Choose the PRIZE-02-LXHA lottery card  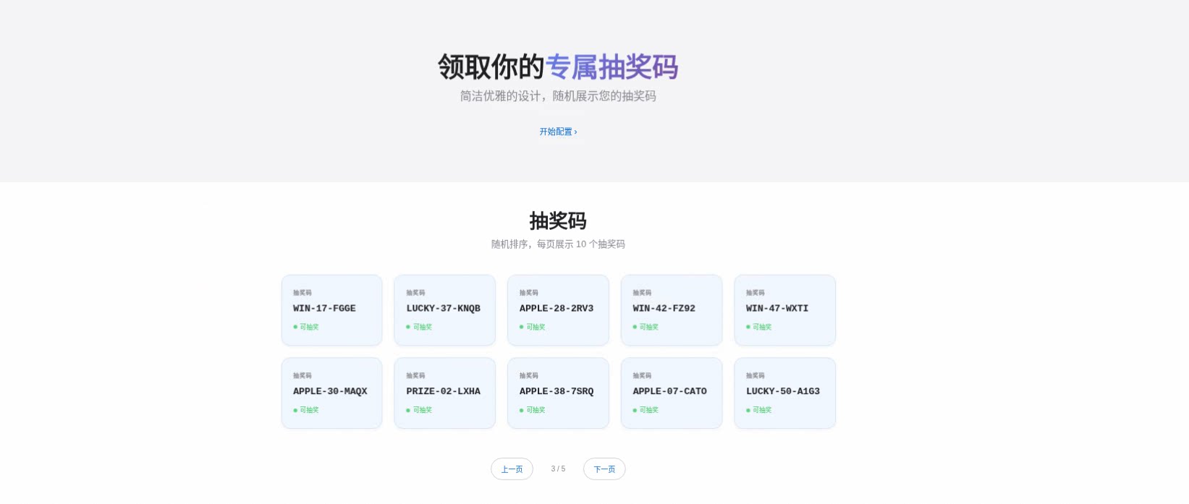444,393
